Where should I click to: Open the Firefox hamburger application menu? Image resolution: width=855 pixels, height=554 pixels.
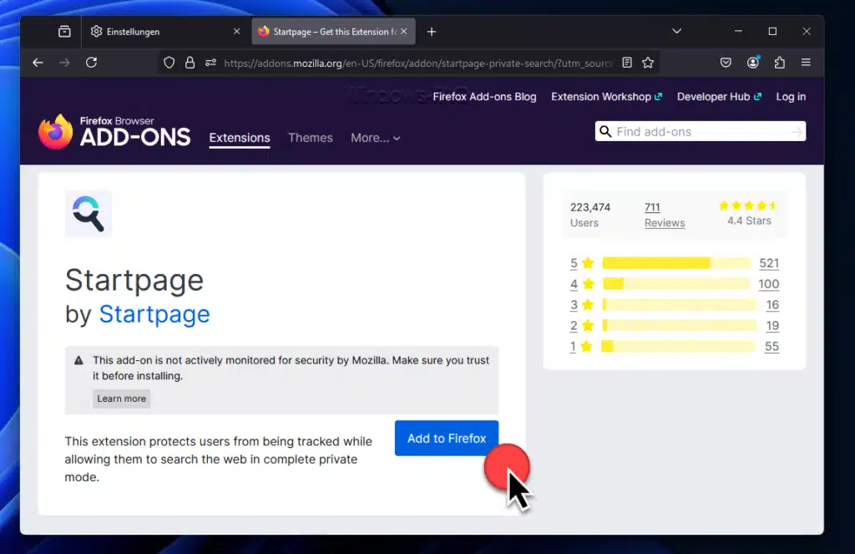point(806,63)
